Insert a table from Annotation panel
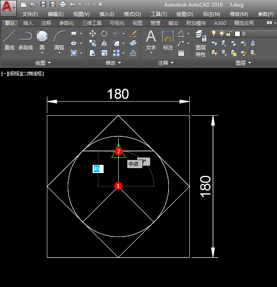 pos(181,53)
